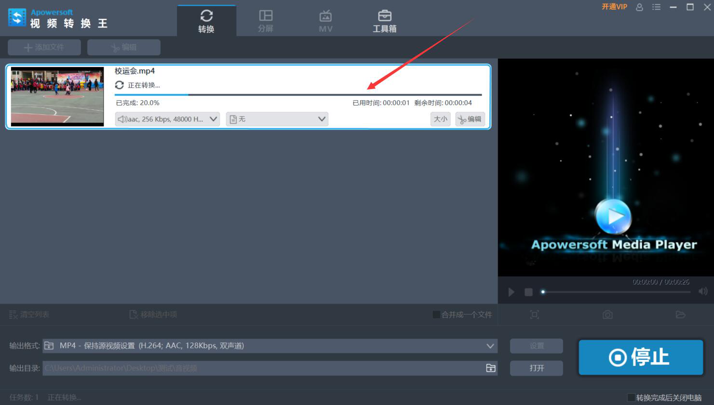Image resolution: width=714 pixels, height=405 pixels.
Task: Click the 停止 button to stop conversion
Action: pos(641,357)
